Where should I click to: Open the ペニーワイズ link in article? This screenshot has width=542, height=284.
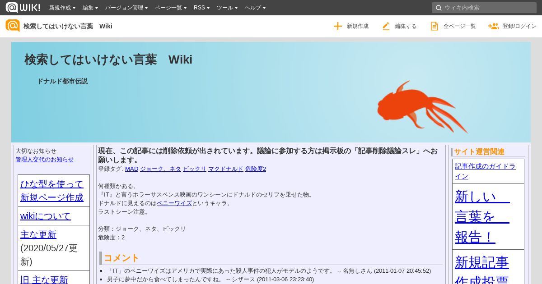coord(174,203)
